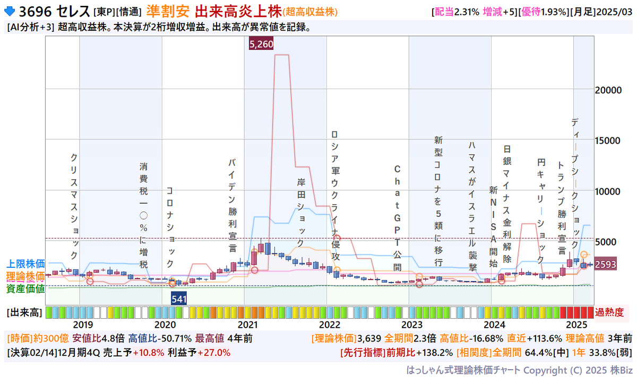Click the 新NISA開始 event label

493,226
